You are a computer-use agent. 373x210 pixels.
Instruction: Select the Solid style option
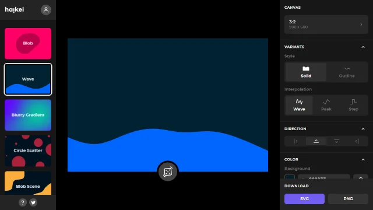click(x=305, y=72)
